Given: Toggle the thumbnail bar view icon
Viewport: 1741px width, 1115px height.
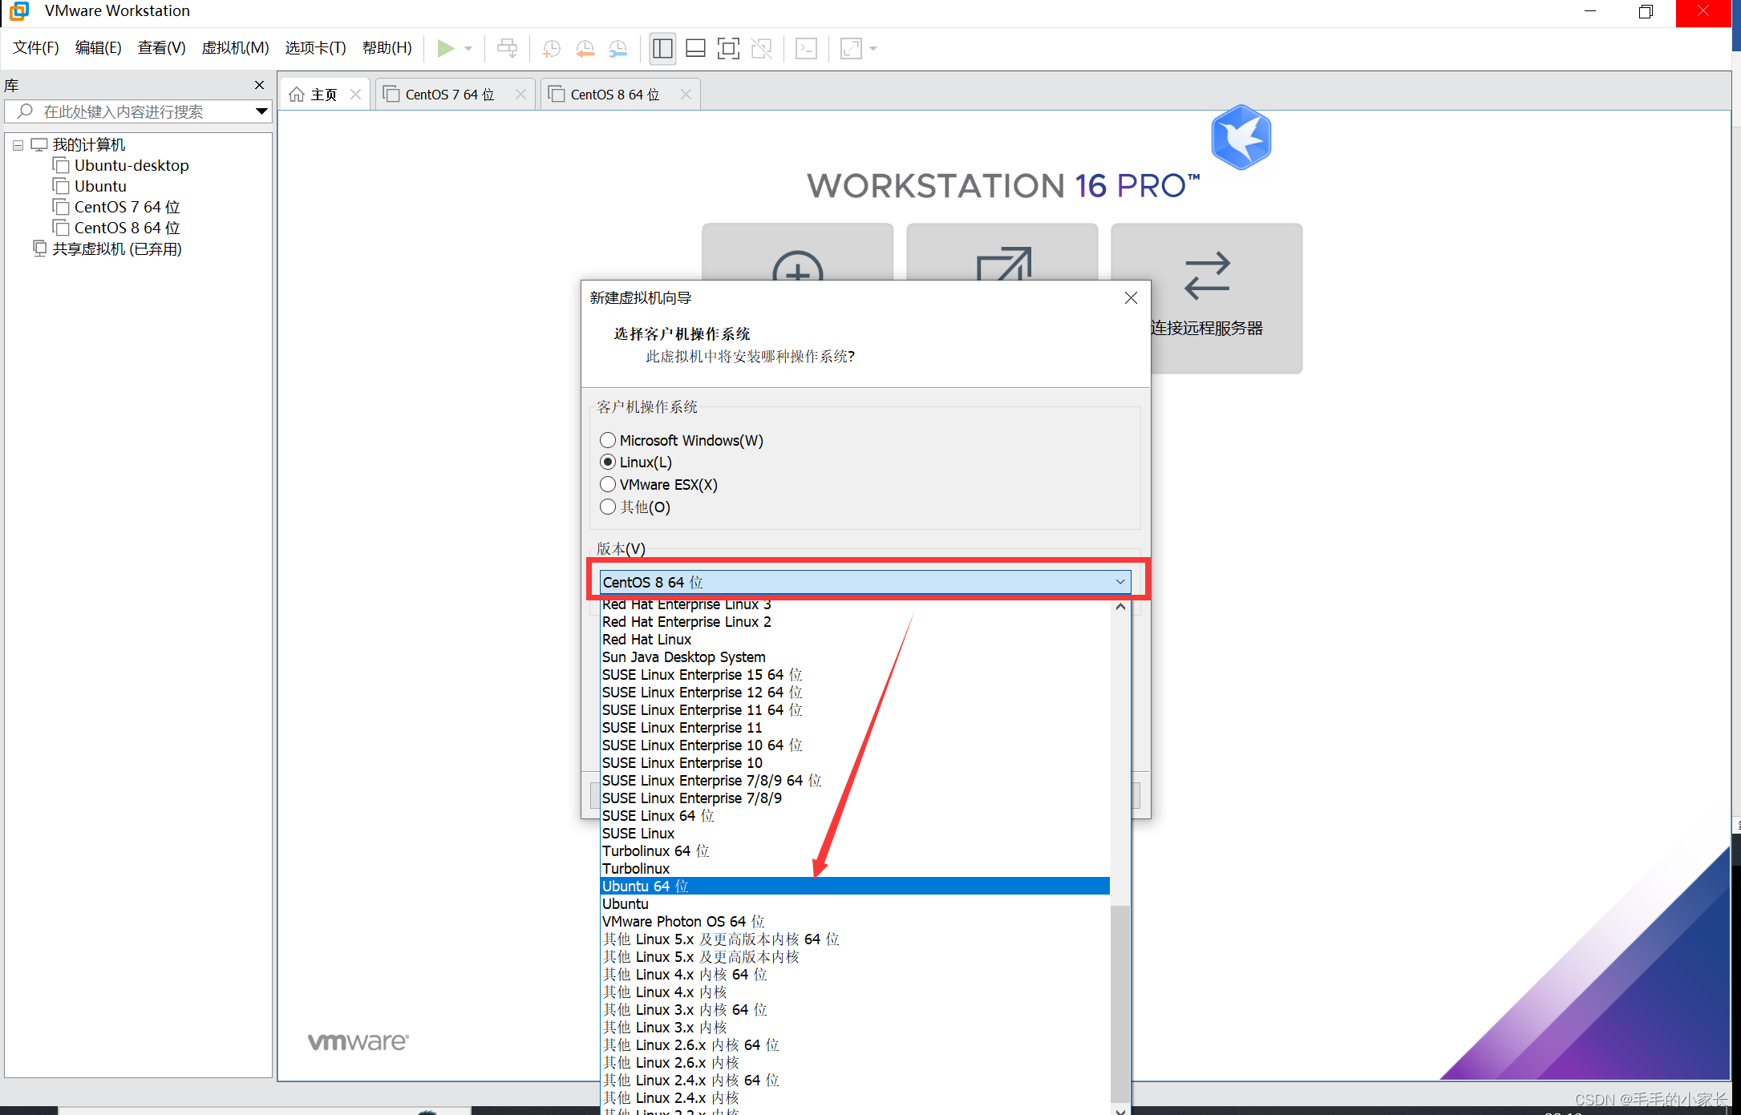Looking at the screenshot, I should coord(695,48).
